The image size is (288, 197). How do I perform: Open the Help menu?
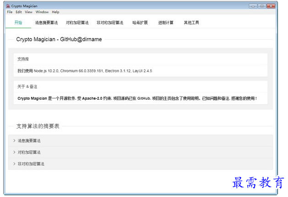coord(55,12)
